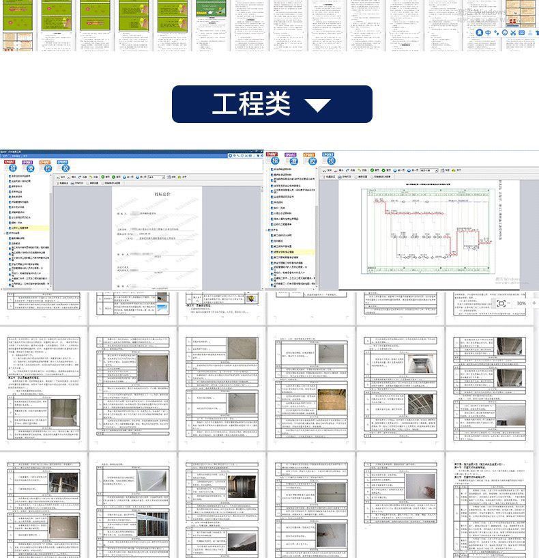Click the purple 澄 EPOINT icon in the 投标总价 window
Screen dimensions: 539x558
click(28, 166)
